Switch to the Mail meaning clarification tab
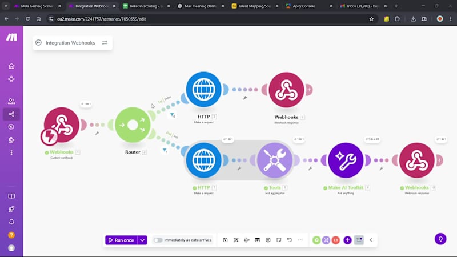The image size is (457, 257). 201,6
